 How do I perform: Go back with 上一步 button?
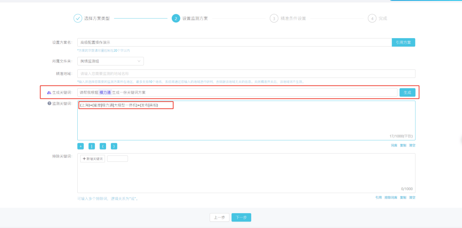click(219, 217)
